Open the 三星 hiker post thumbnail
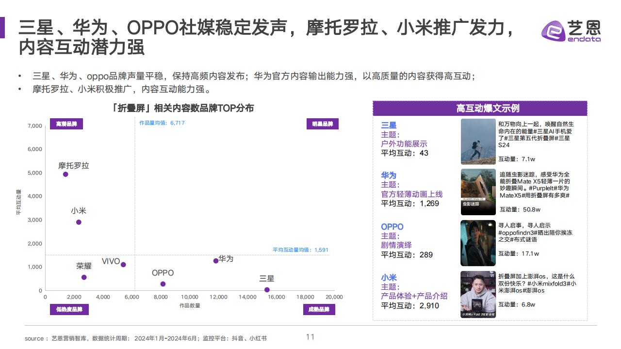This screenshot has height=349, width=621. (478, 142)
